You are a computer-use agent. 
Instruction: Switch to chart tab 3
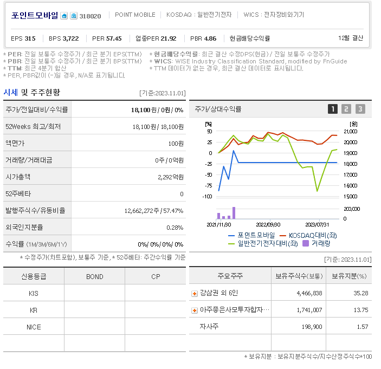pos(360,109)
